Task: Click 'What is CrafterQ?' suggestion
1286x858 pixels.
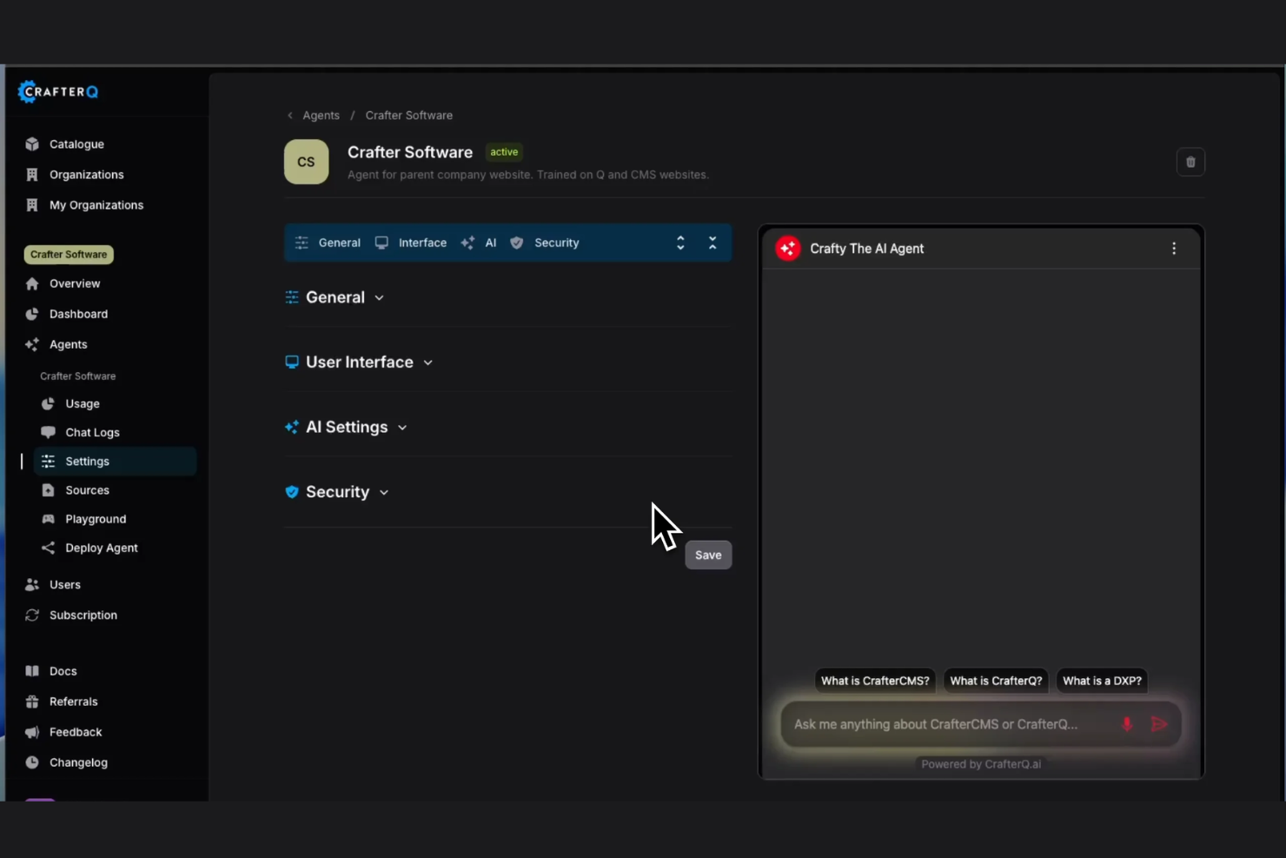Action: (x=996, y=681)
